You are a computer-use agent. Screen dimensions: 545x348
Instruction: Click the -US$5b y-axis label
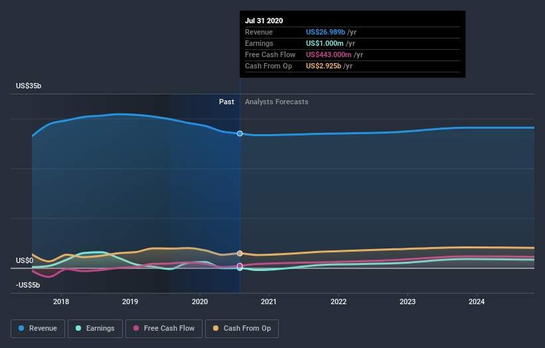pos(28,285)
